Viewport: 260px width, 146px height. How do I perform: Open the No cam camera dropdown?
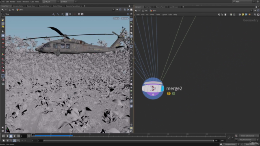tap(125, 18)
